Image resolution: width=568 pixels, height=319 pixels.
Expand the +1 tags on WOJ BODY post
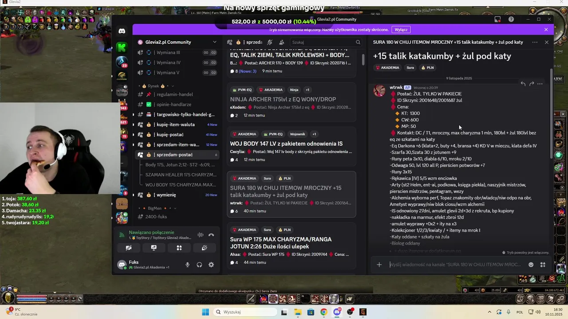tap(314, 134)
